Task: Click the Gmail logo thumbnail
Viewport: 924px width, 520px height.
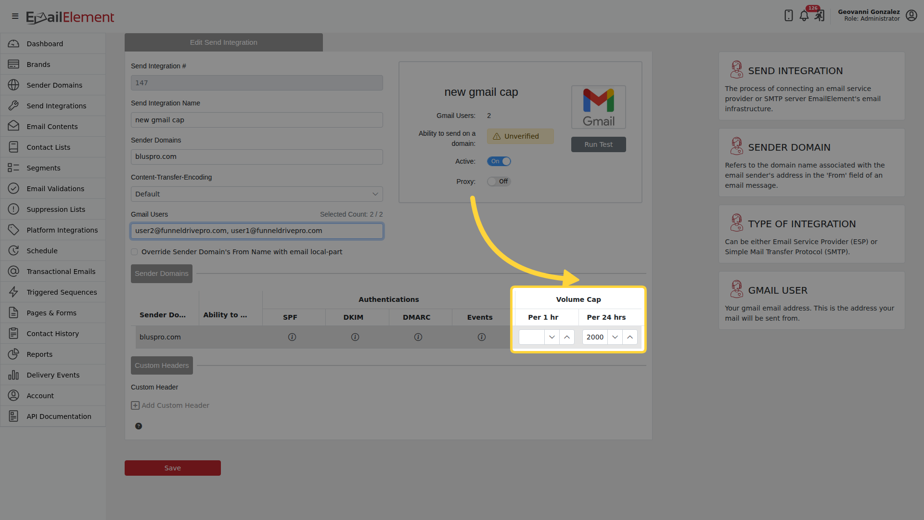Action: (x=599, y=107)
